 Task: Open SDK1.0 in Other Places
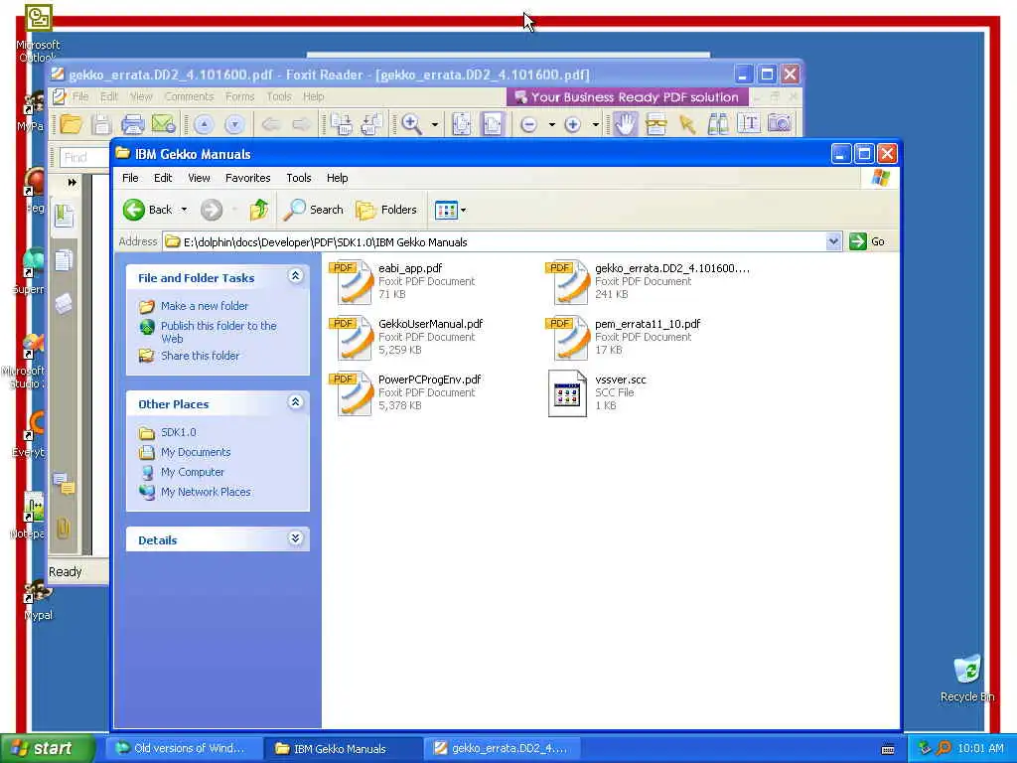coord(179,432)
